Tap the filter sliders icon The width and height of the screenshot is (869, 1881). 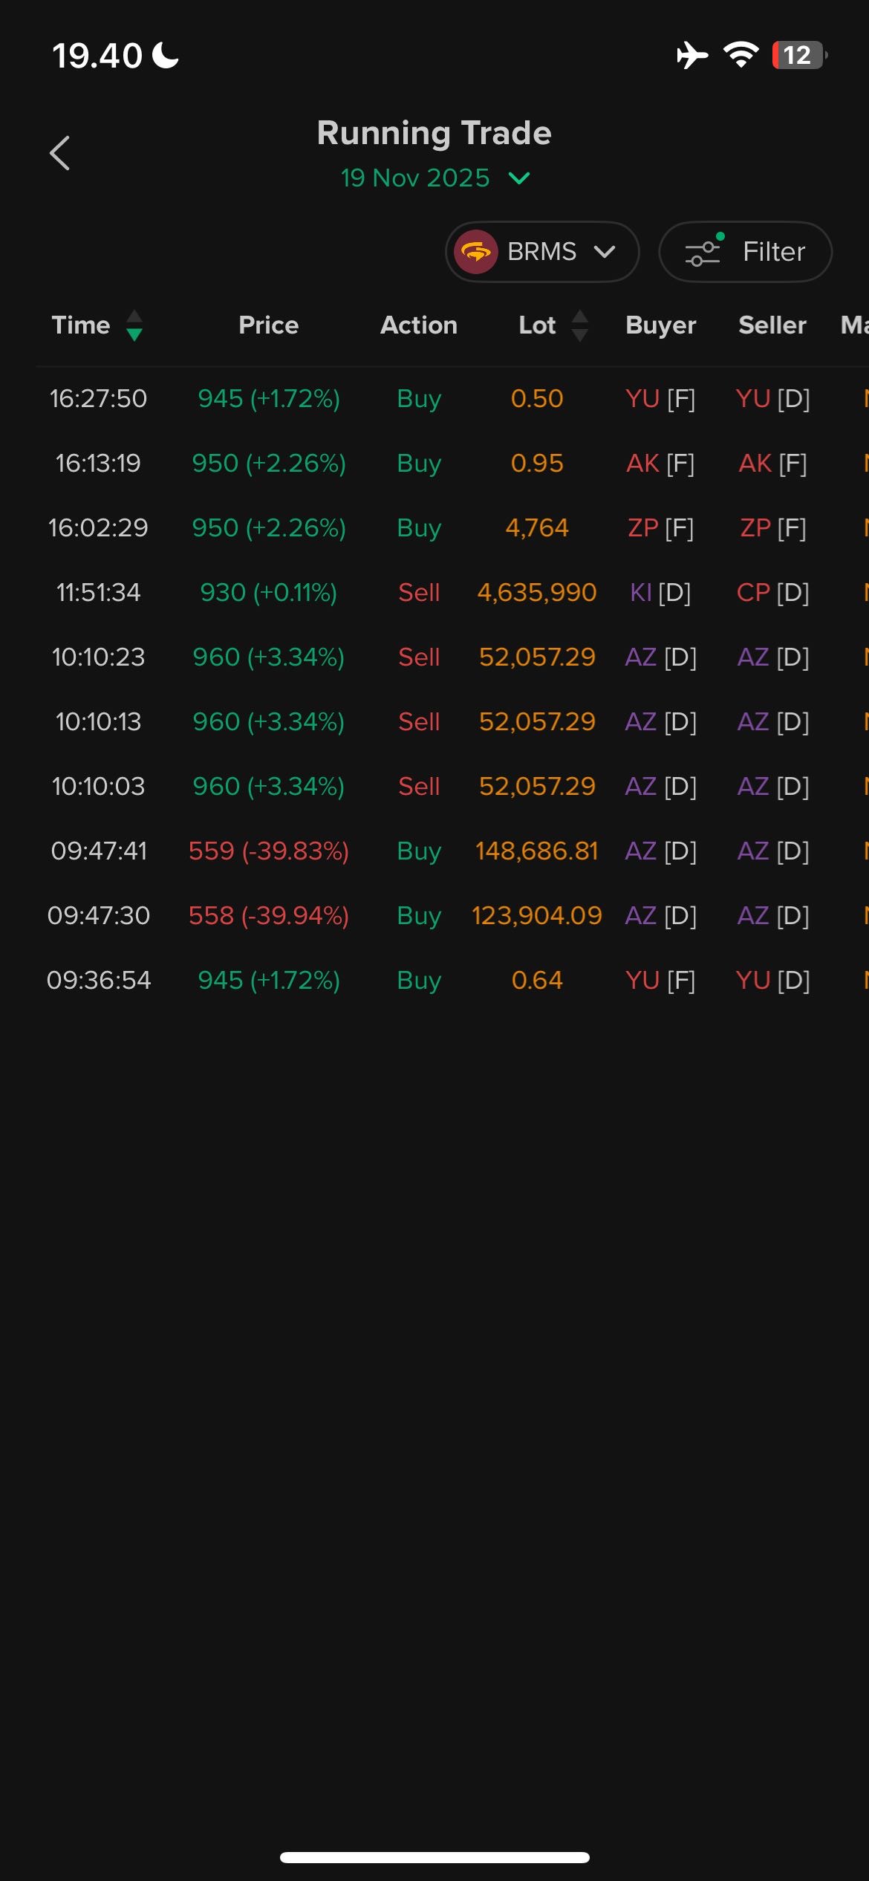(703, 252)
